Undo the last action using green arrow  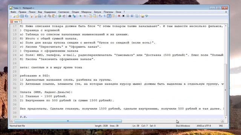(59, 16)
